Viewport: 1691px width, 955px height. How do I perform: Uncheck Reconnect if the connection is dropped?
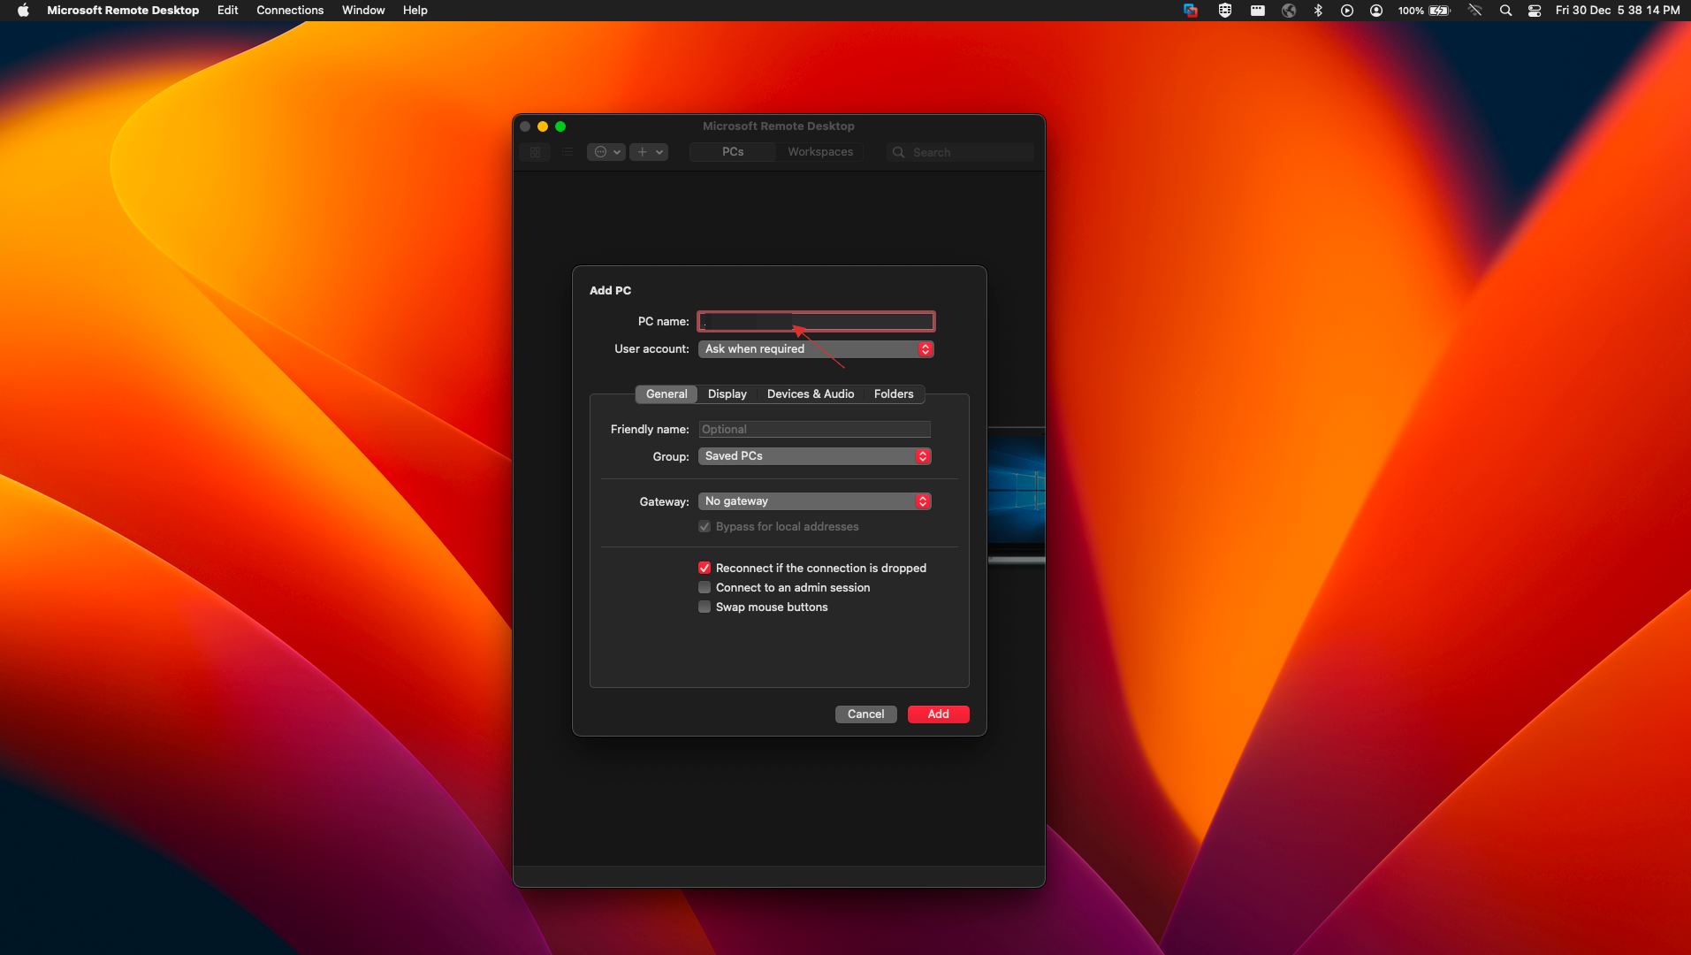[705, 569]
